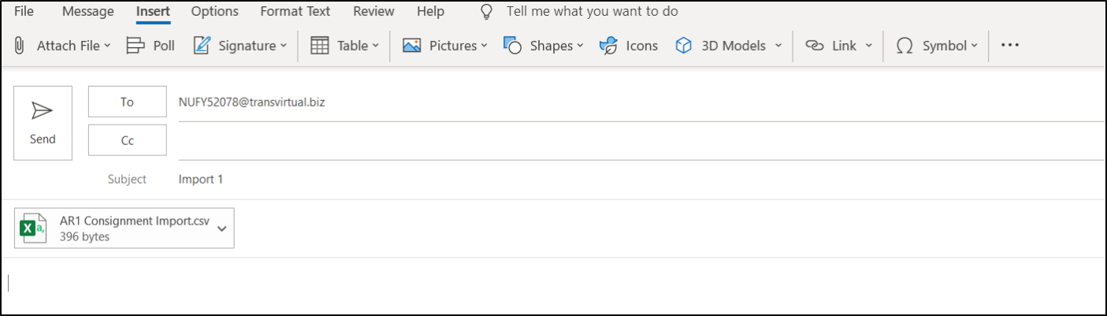This screenshot has width=1107, height=316.
Task: Expand the AR1 Consignment Import.csv attachment options
Action: click(222, 228)
